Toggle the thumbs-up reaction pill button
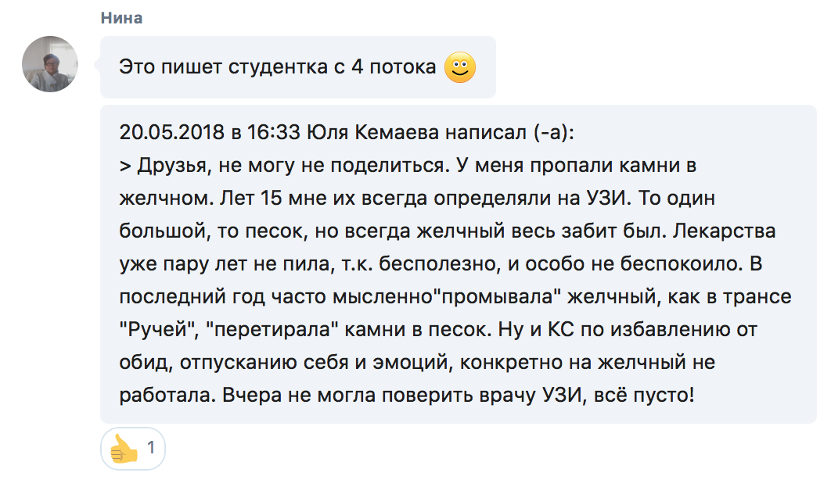The image size is (831, 480). [132, 449]
